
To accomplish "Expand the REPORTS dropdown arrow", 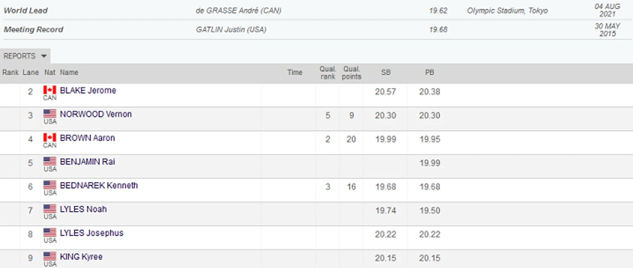I will (x=43, y=56).
